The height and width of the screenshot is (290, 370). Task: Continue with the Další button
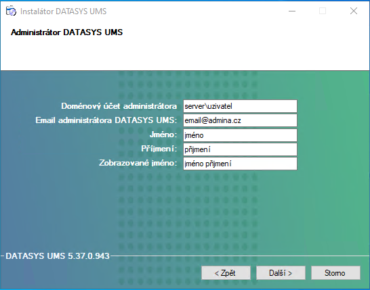(x=281, y=273)
